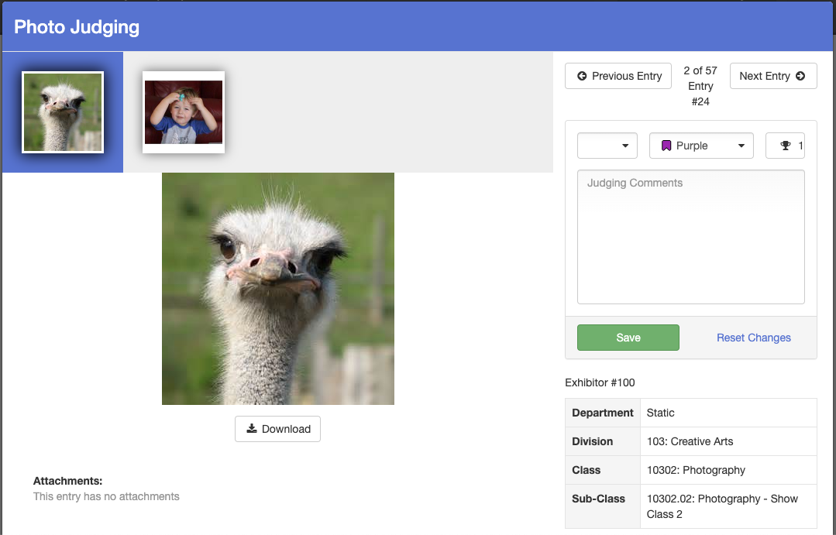Open the blank placing dropdown

607,145
